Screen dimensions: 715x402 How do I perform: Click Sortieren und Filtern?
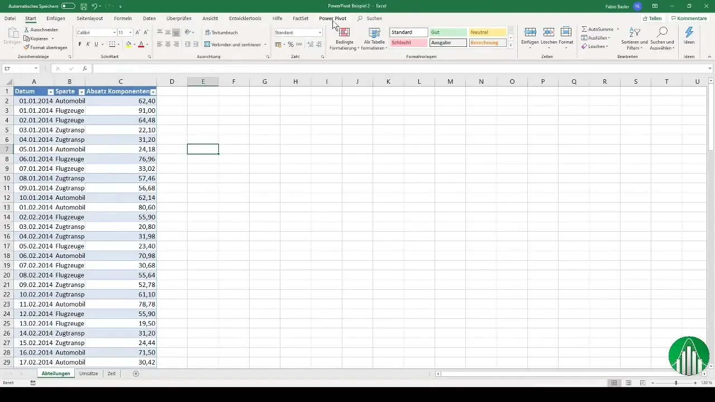(x=635, y=39)
